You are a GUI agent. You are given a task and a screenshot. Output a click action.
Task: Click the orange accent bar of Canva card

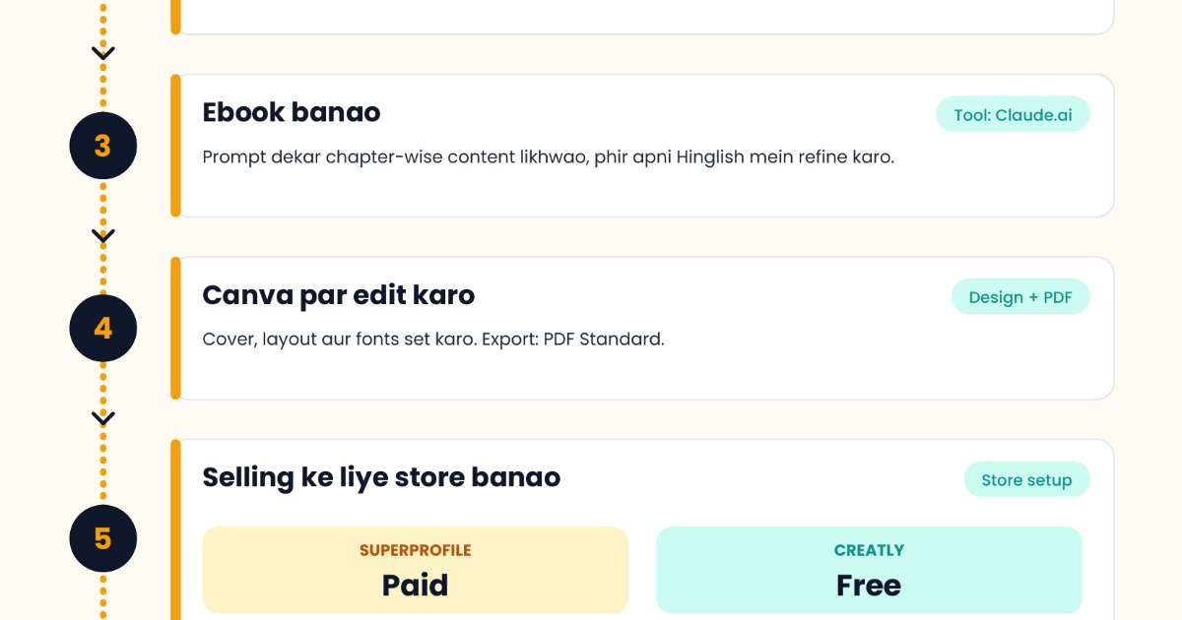175,328
